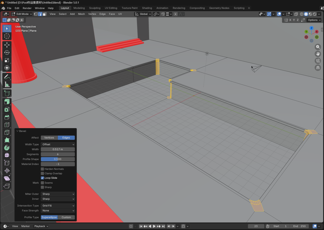Choose the Extrude Region tool

pyautogui.click(x=7, y=102)
